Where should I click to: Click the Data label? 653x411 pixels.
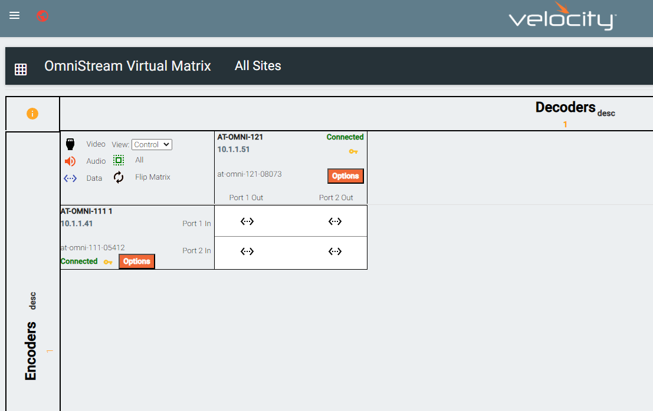coord(94,178)
